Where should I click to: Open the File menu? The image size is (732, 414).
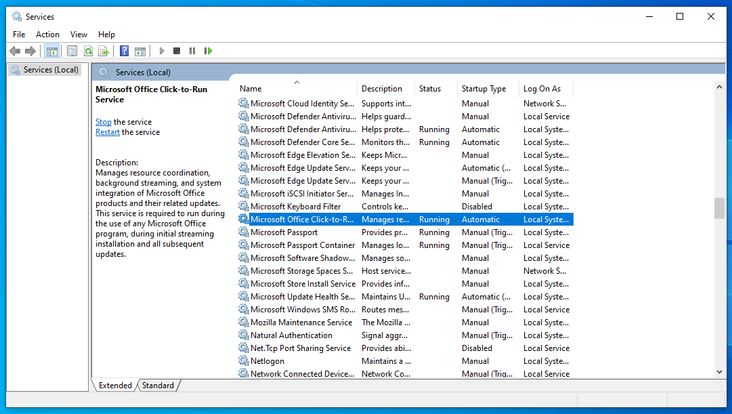(19, 35)
